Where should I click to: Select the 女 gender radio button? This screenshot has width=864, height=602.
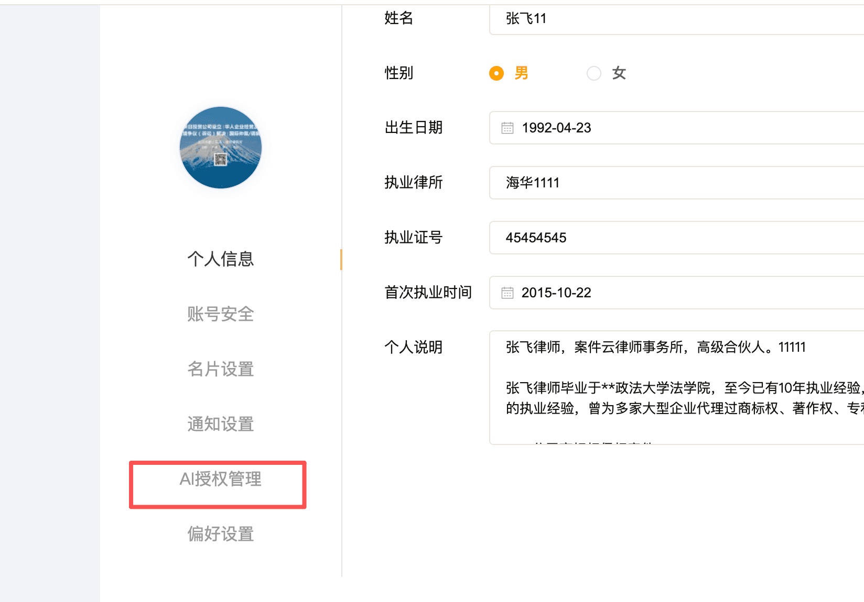coord(594,73)
